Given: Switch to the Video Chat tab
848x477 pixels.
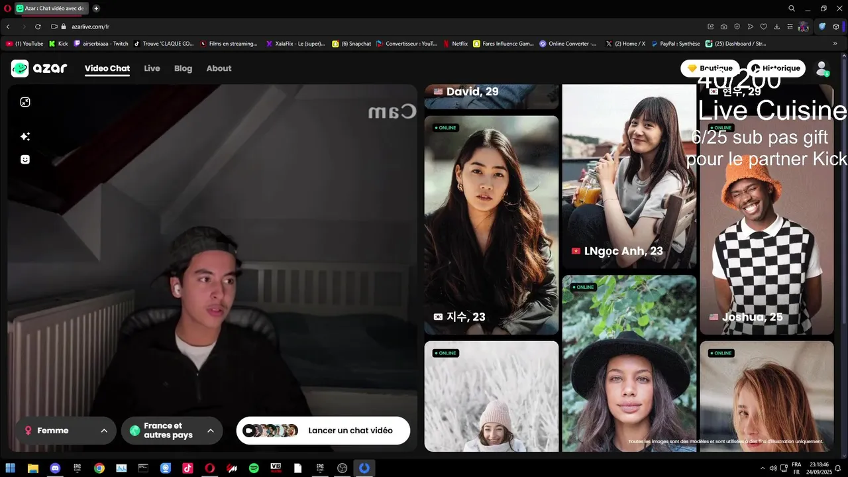Looking at the screenshot, I should [107, 68].
